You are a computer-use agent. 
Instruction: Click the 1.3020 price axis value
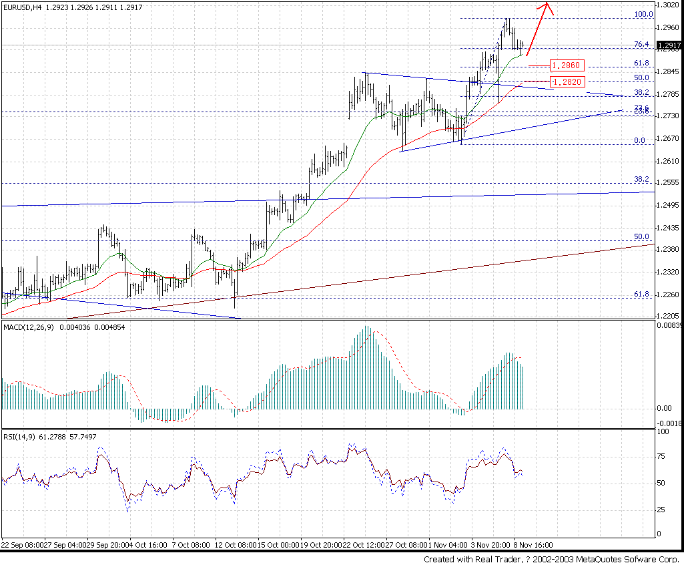pos(669,5)
